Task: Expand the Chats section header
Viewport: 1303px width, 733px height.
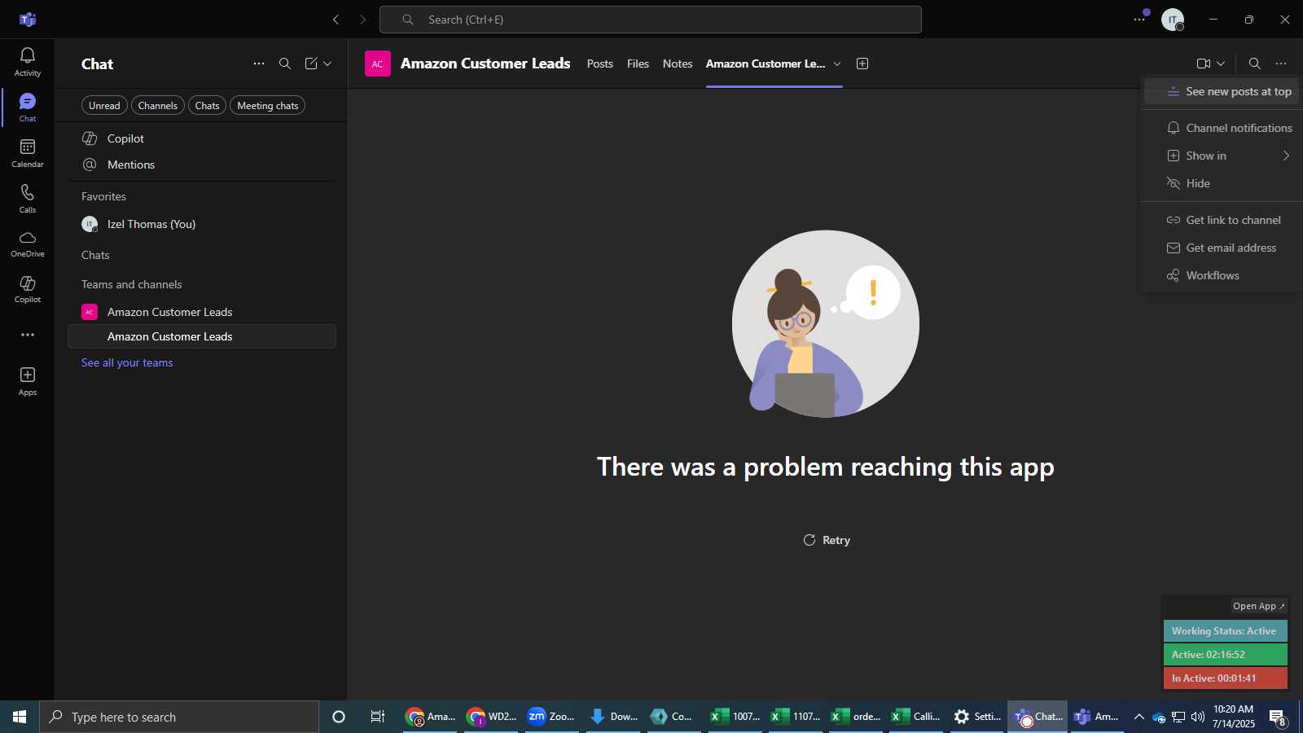Action: [95, 255]
